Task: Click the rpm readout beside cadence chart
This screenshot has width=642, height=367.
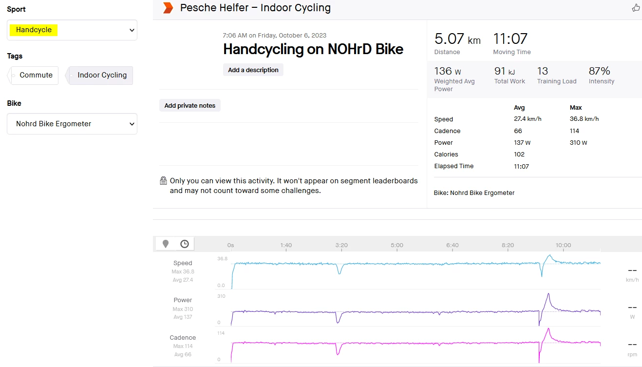Action: click(x=632, y=348)
